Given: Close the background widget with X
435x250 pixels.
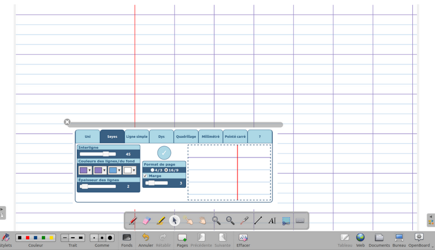Looking at the screenshot, I should coord(67,122).
